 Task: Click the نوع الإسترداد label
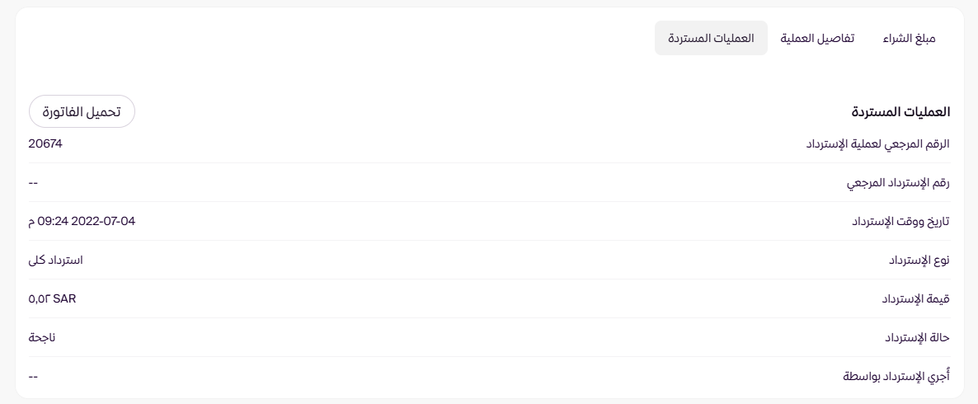pyautogui.click(x=919, y=260)
